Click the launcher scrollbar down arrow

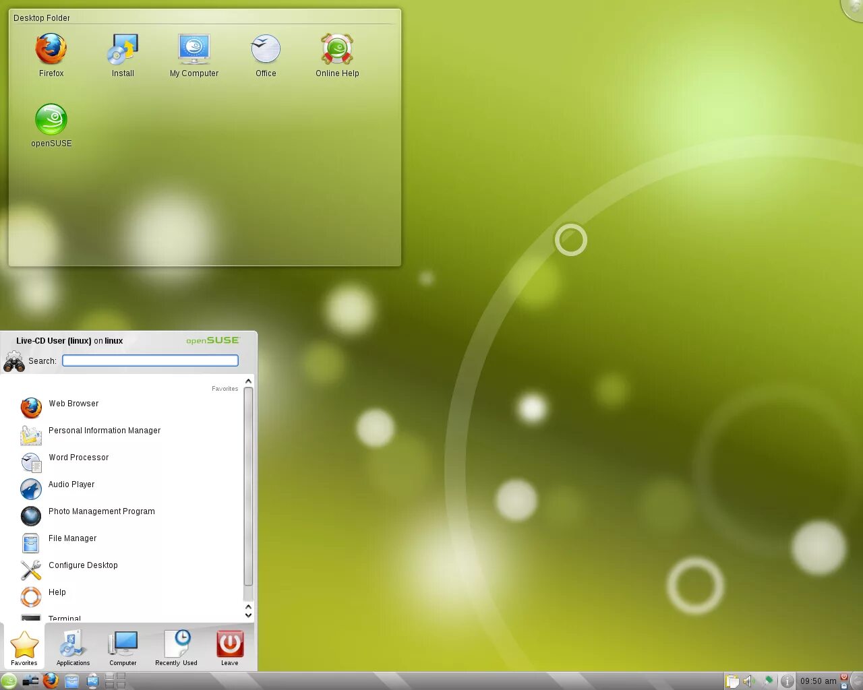pos(248,615)
